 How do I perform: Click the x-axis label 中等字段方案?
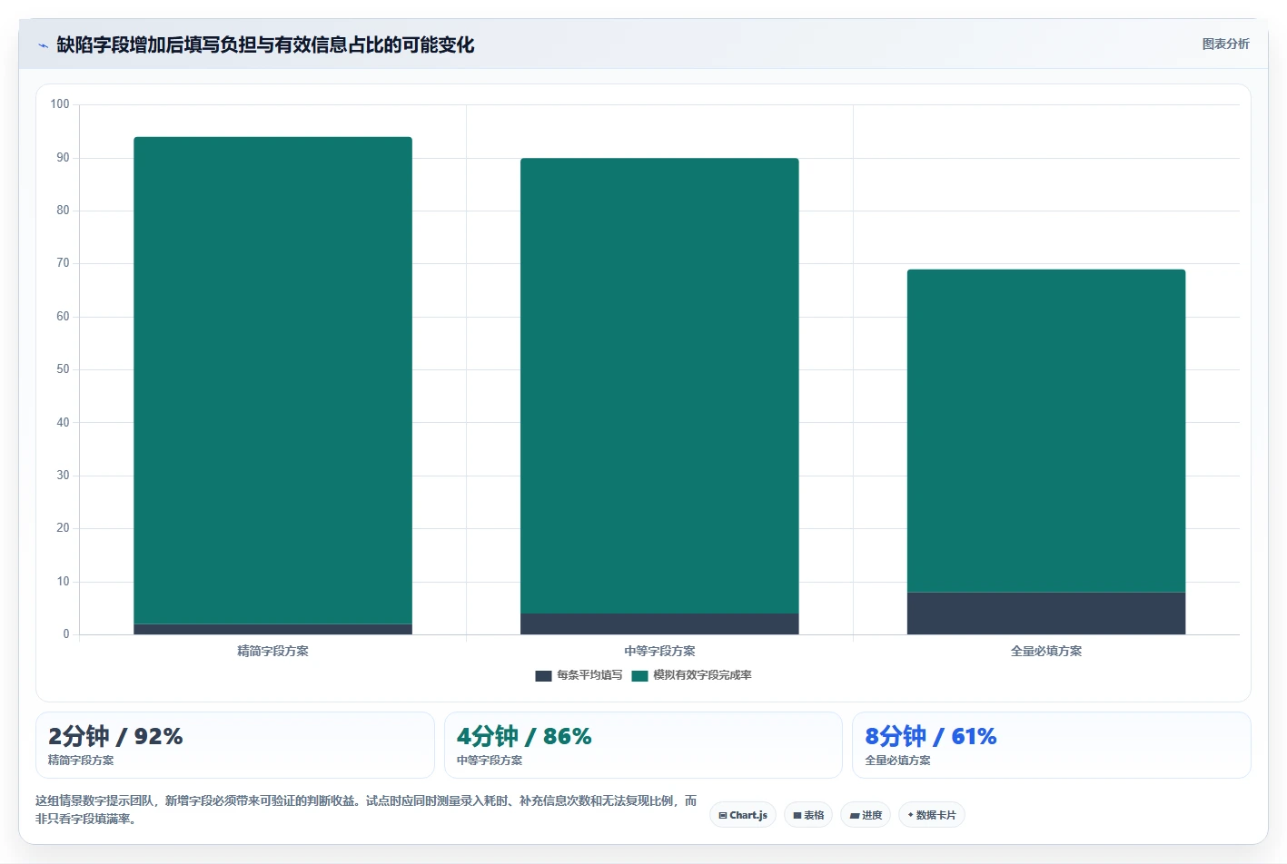tap(659, 651)
